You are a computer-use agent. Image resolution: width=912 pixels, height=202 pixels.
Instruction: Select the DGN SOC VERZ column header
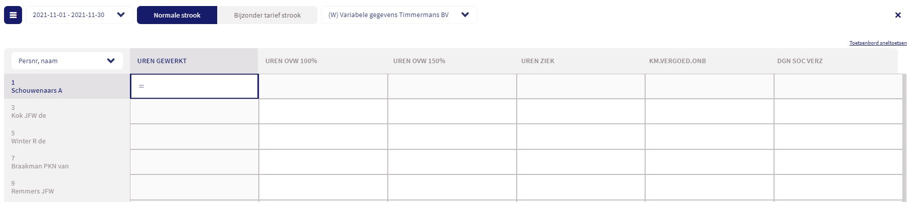pyautogui.click(x=800, y=61)
